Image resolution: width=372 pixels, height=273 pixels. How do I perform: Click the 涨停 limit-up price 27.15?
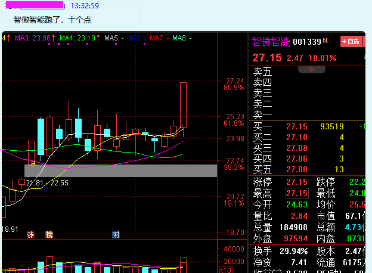point(297,182)
